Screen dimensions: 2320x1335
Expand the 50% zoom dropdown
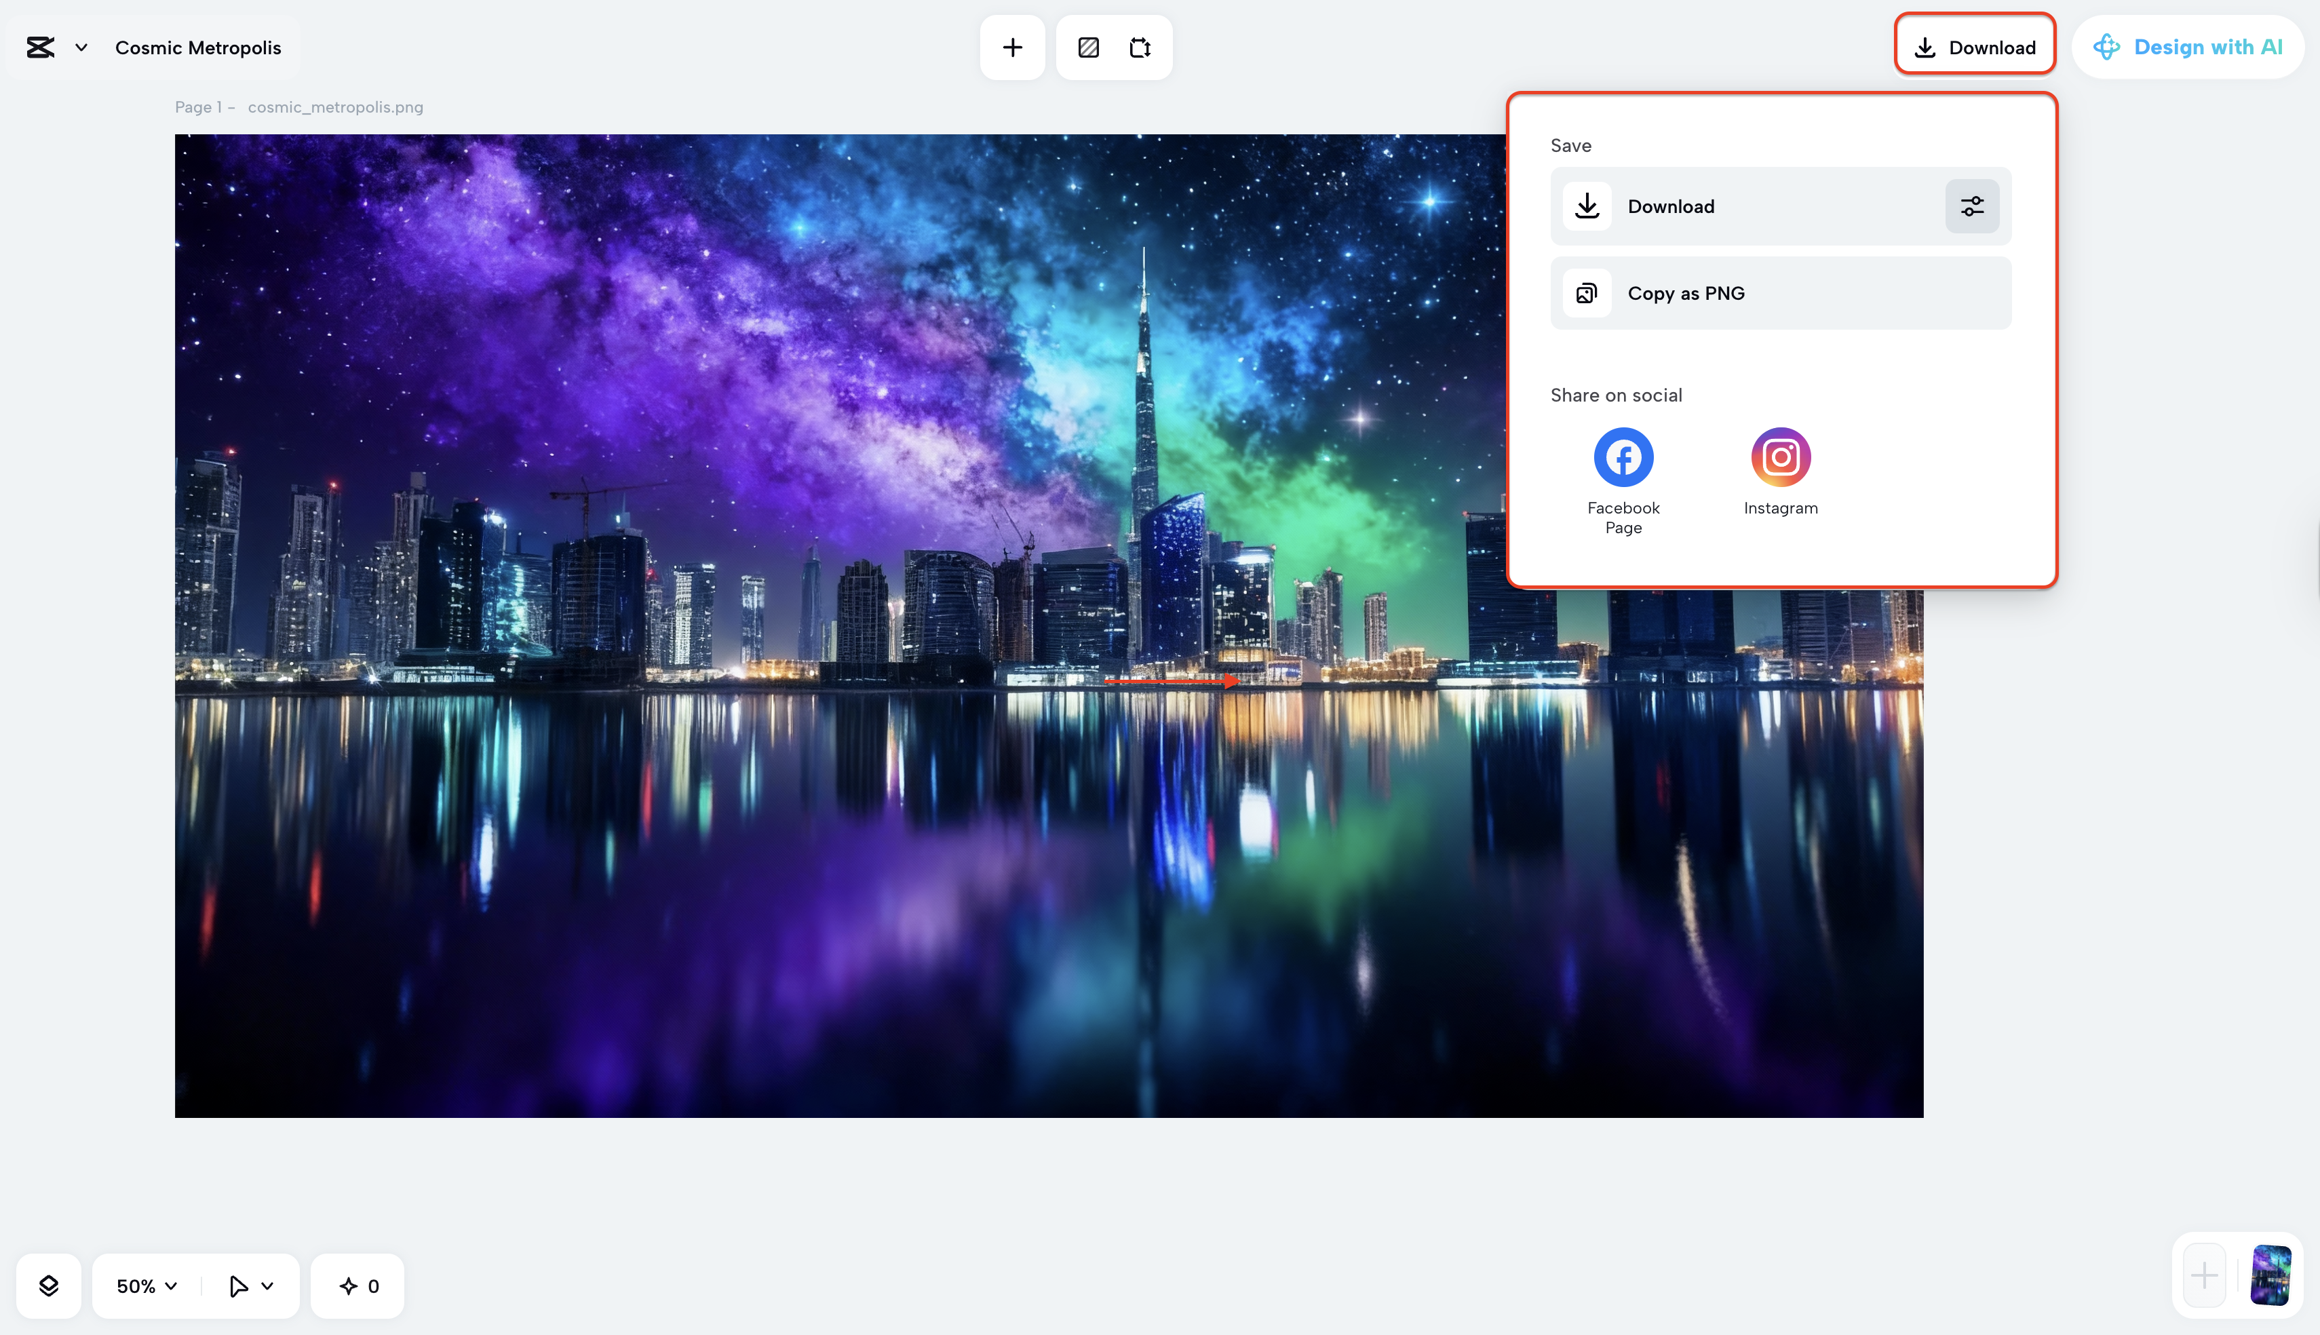147,1285
